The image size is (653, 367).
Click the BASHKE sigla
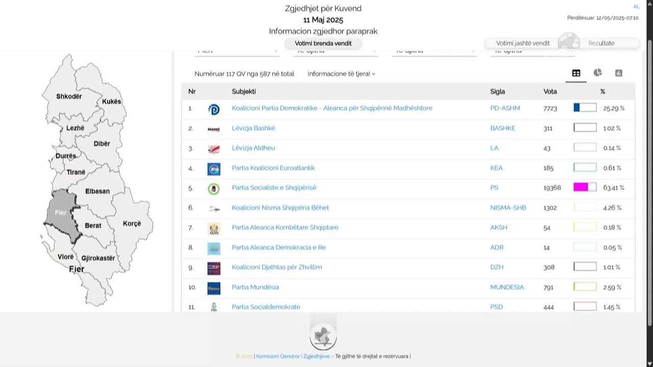[x=503, y=128]
